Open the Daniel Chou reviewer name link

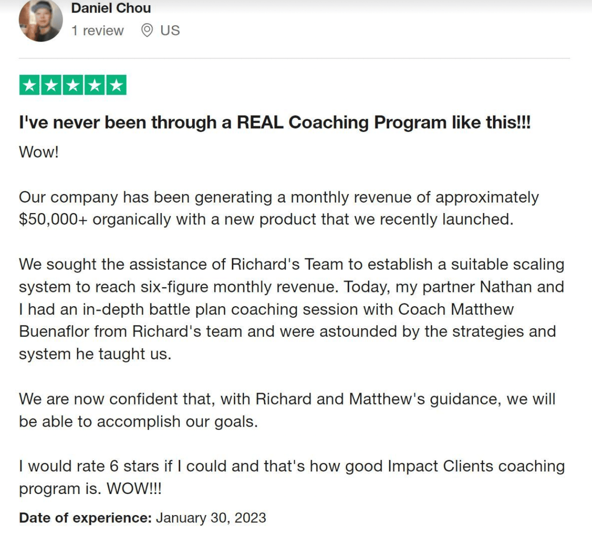110,8
